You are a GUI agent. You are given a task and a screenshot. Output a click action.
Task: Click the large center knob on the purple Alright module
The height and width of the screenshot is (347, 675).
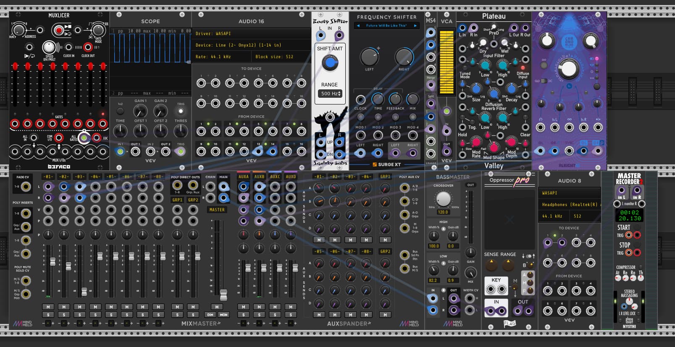coord(568,69)
